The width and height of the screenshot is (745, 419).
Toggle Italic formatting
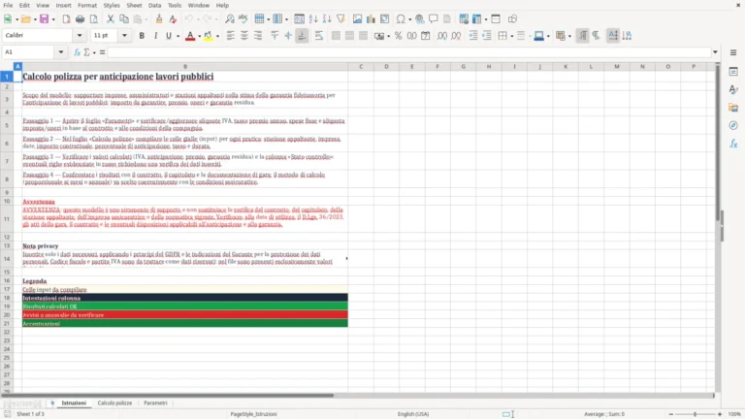tap(155, 36)
